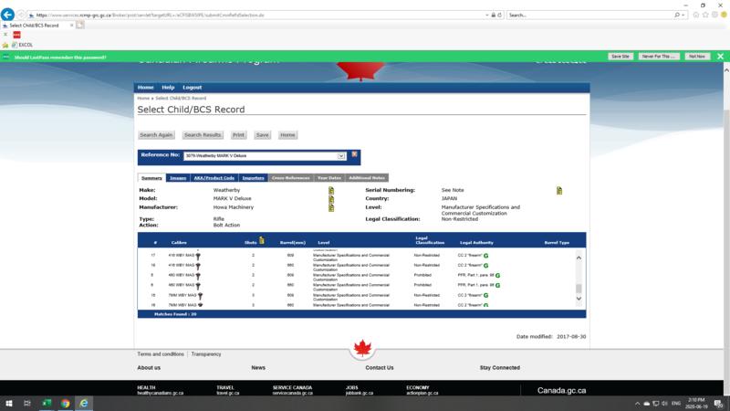Viewport: 730px width, 411px height.
Task: Open the browser address bar dropdown arrow
Action: click(487, 15)
